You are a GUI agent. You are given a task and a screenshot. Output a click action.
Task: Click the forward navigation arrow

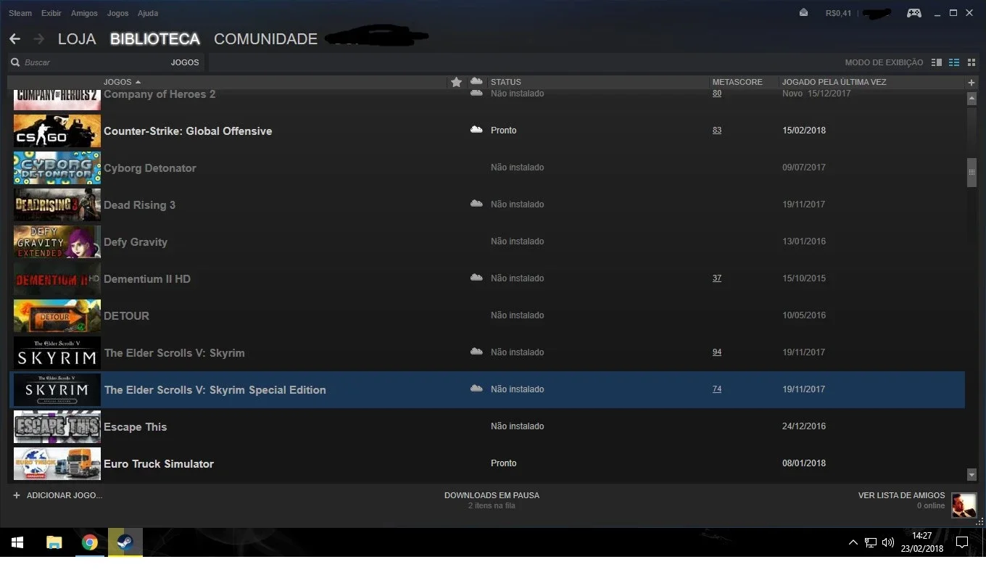(38, 38)
